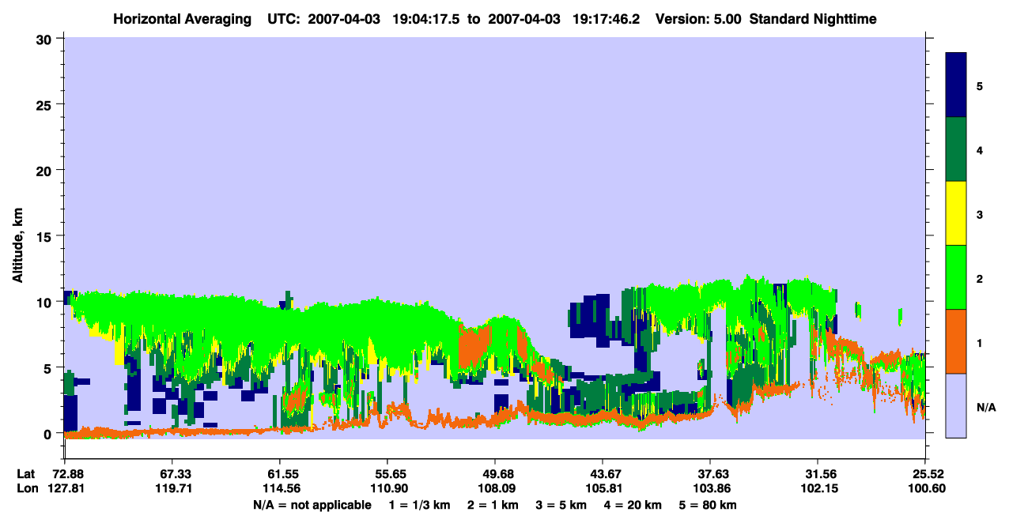The image size is (1028, 527).
Task: Click the 'Version: 5.00' text
Action: click(x=697, y=19)
